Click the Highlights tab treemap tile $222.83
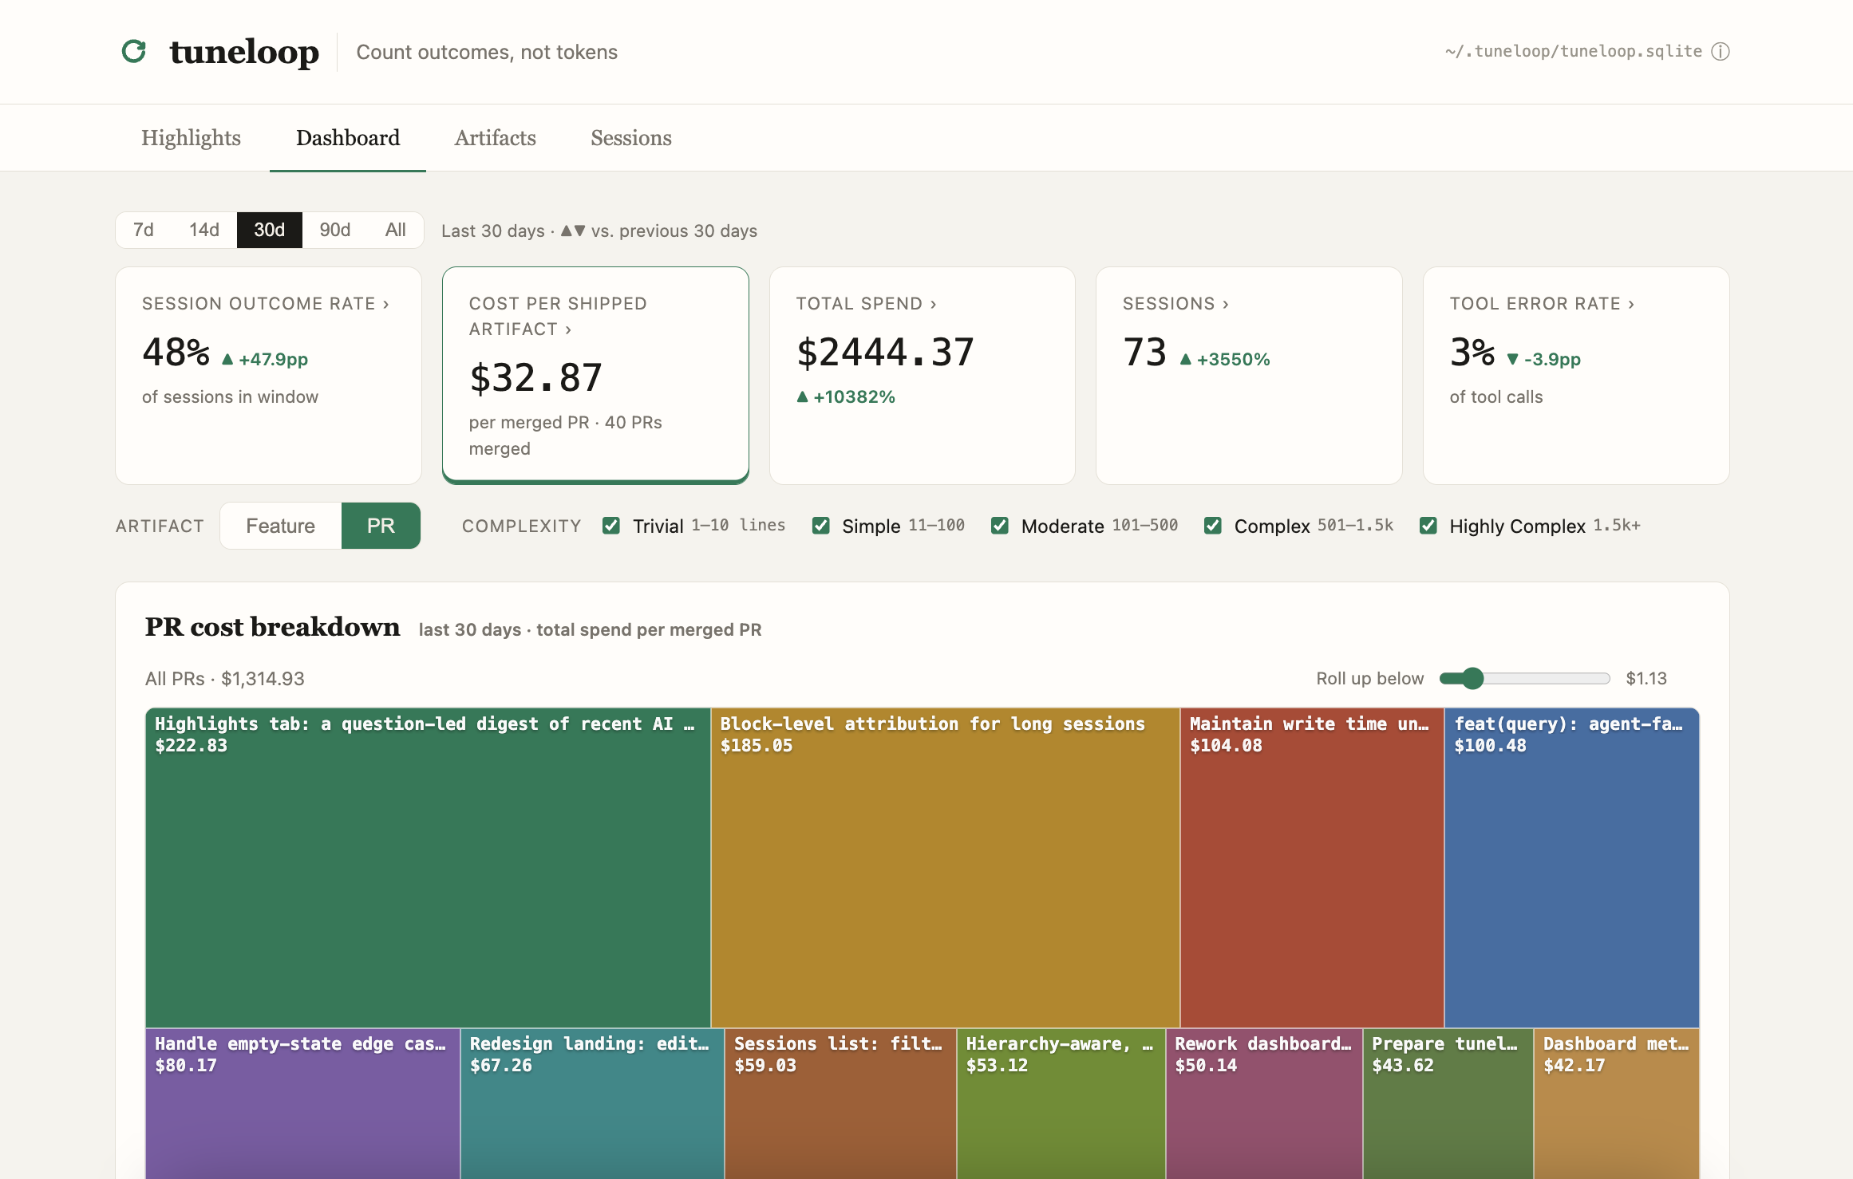 [x=428, y=868]
